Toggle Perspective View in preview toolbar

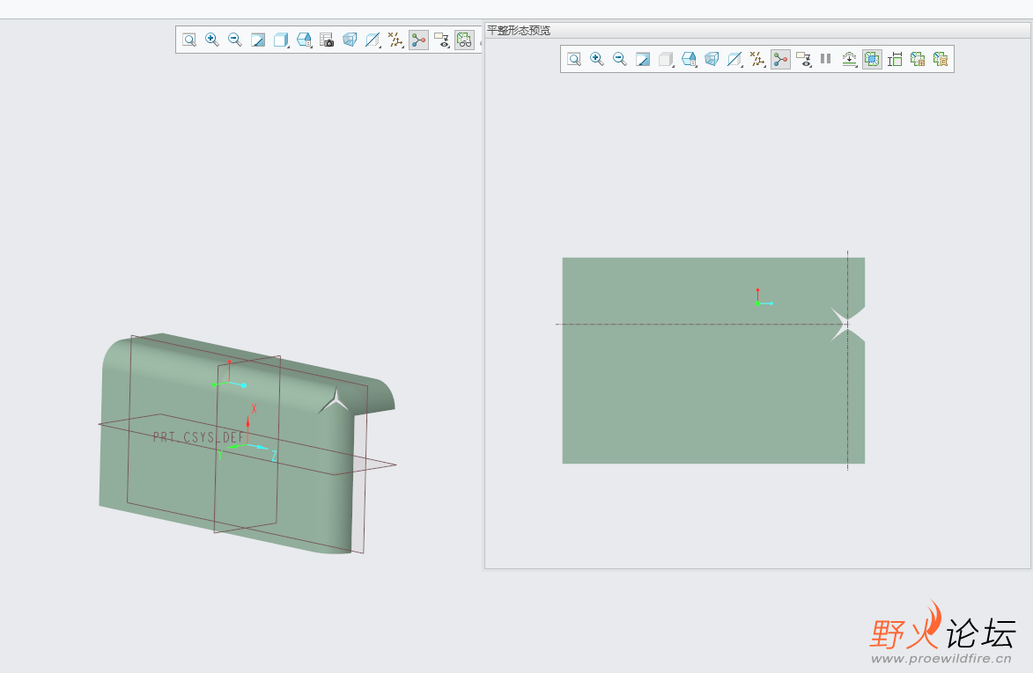[x=712, y=59]
